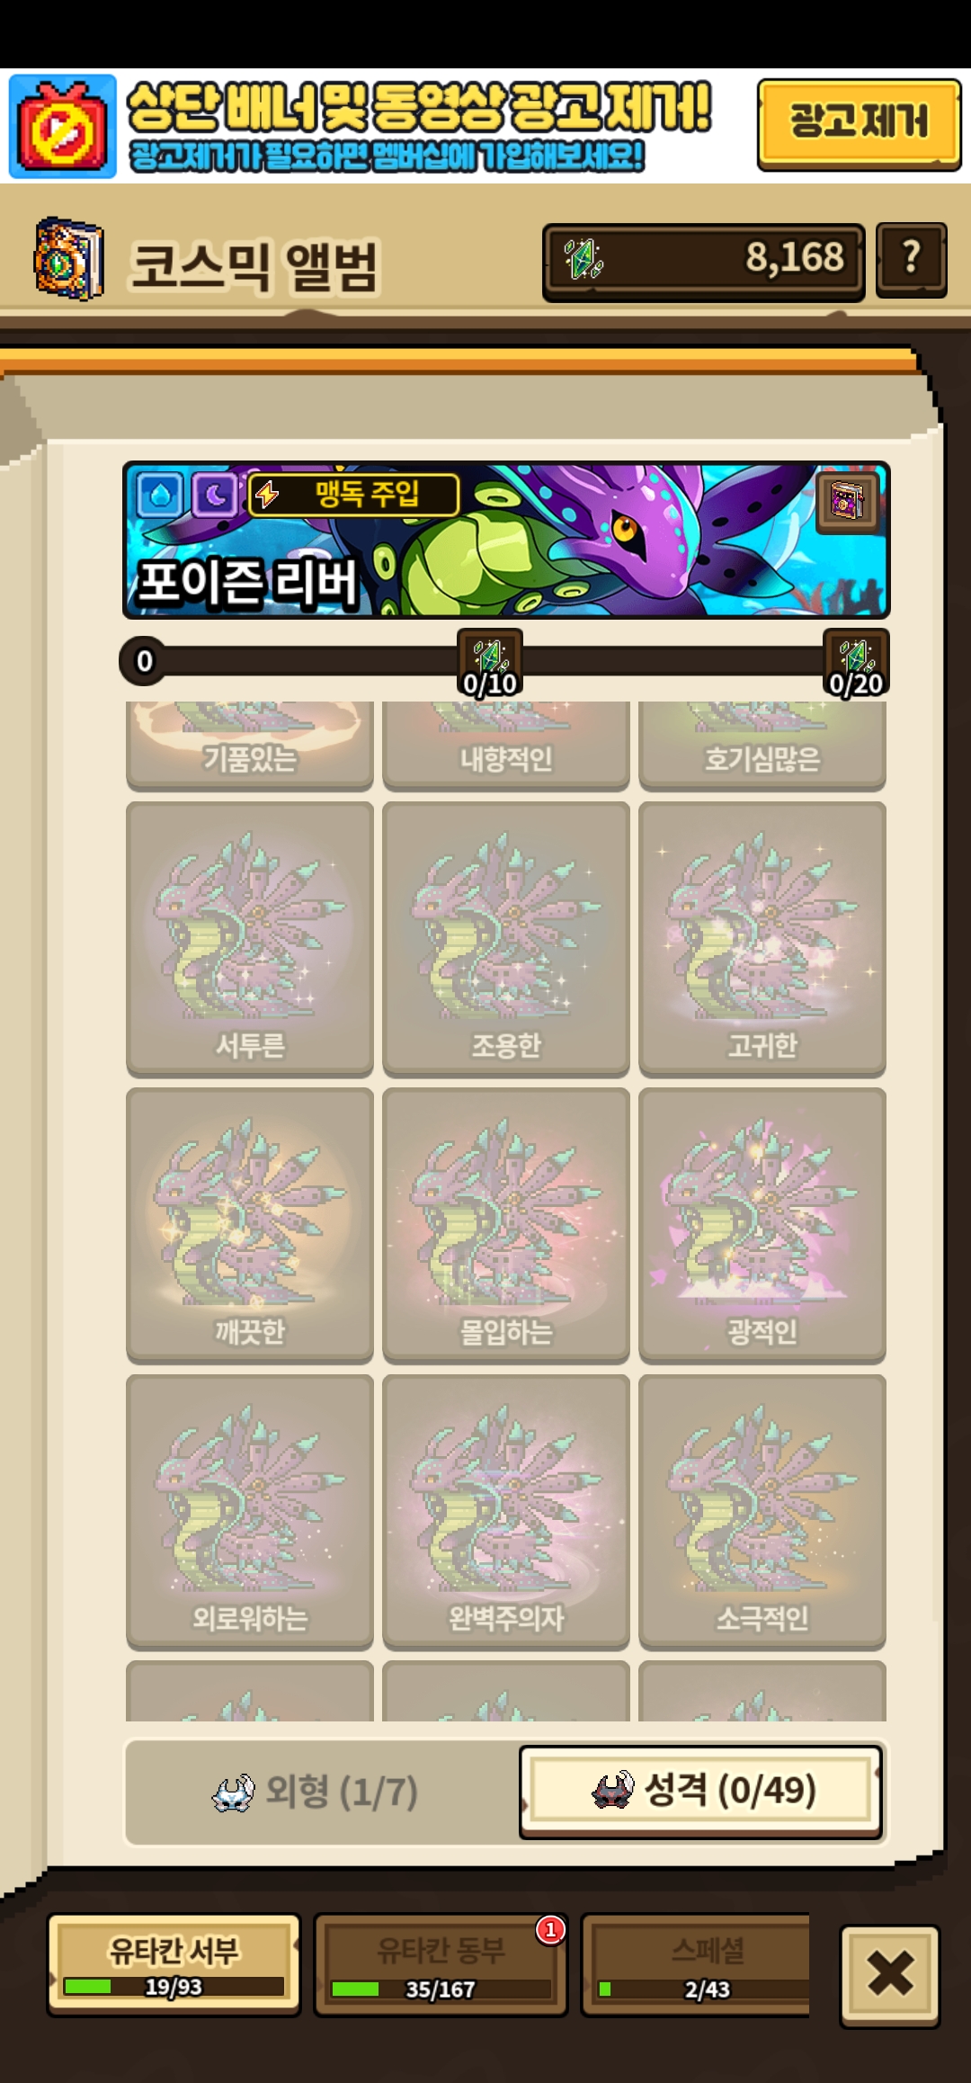
Task: Tap the green gem currency icon
Action: click(x=583, y=259)
